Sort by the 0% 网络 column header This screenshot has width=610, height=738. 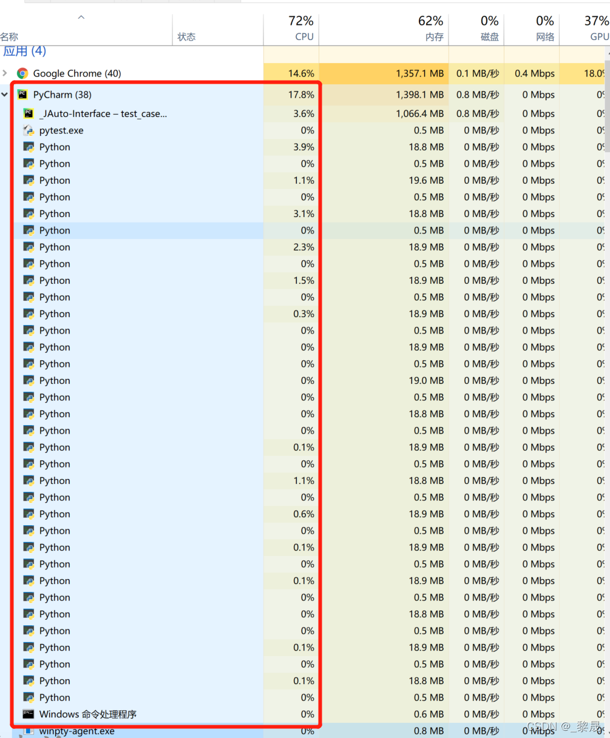pos(532,29)
